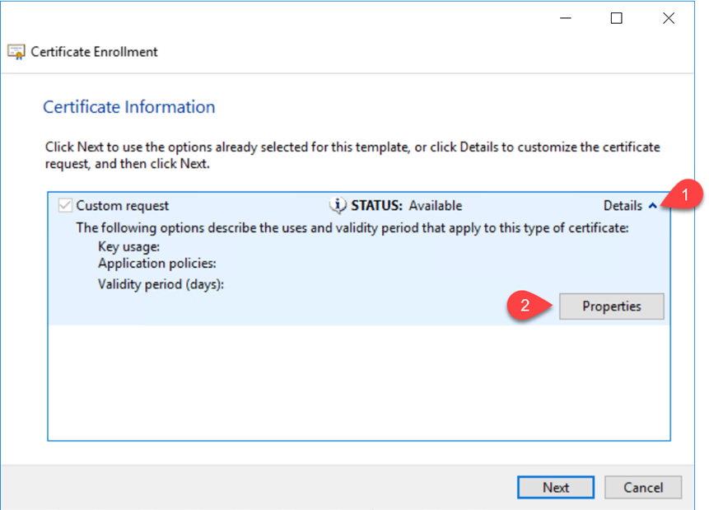This screenshot has width=709, height=510.
Task: Click the status information icon
Action: click(x=338, y=205)
